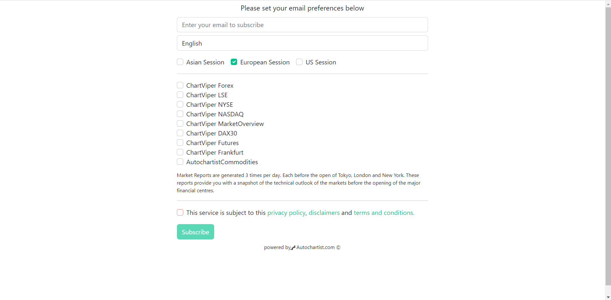Tick ChartViper Frankfurt checkbox

point(180,152)
